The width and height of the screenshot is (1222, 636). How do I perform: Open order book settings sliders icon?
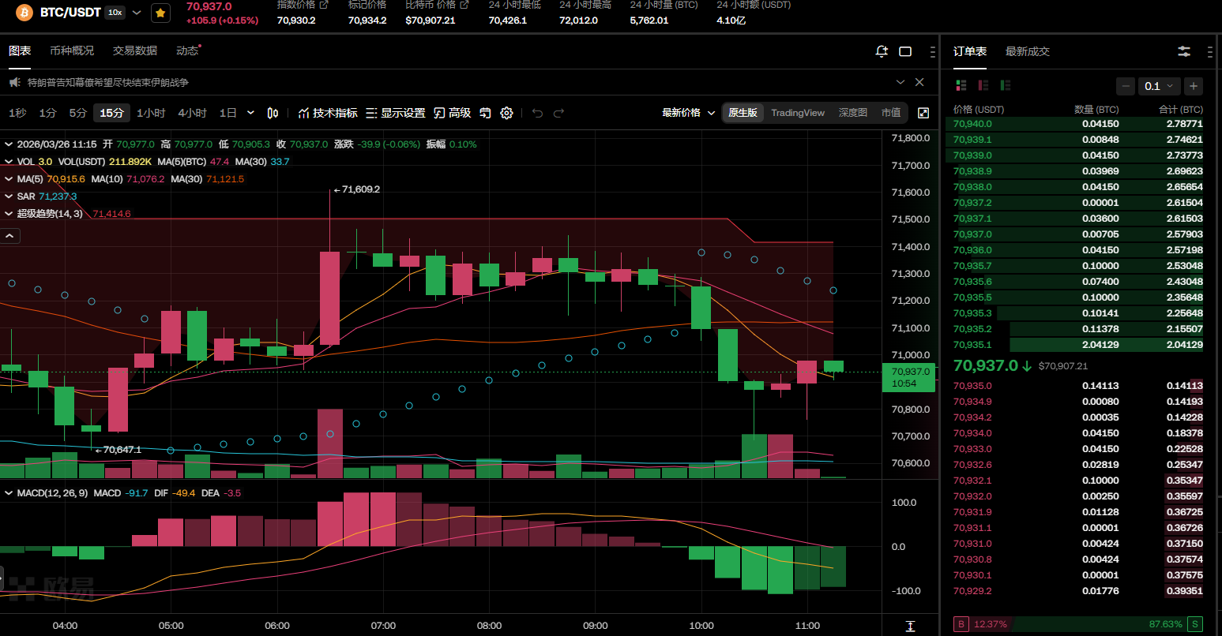tap(1183, 51)
